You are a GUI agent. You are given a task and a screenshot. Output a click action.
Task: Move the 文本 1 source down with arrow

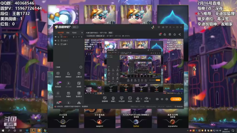[x=79, y=37]
